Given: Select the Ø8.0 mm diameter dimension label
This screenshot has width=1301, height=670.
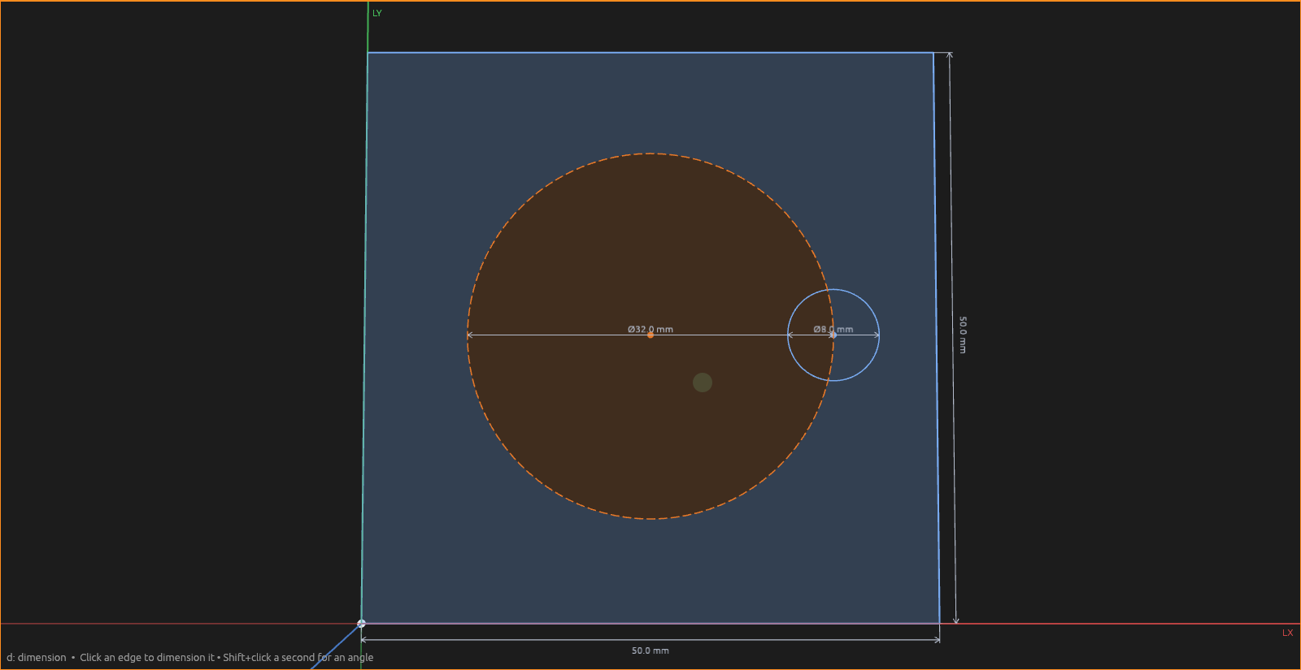Looking at the screenshot, I should (x=833, y=329).
